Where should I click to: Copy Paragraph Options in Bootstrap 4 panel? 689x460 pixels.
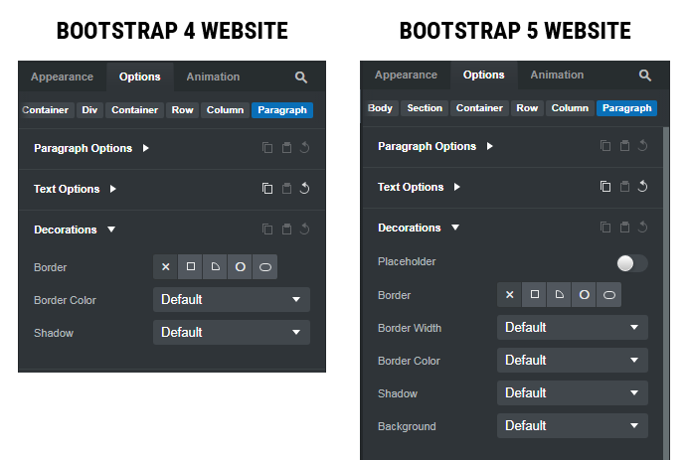click(267, 148)
